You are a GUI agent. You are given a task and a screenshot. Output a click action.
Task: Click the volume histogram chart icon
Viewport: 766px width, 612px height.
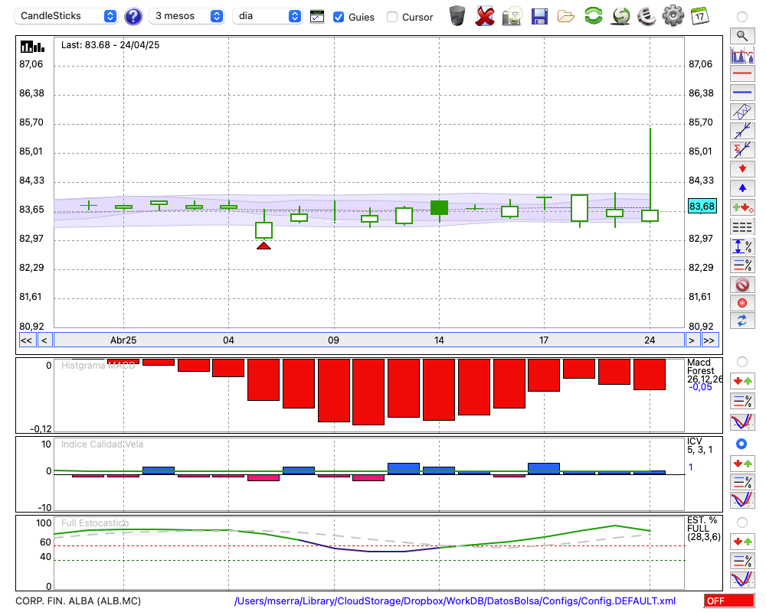[742, 54]
